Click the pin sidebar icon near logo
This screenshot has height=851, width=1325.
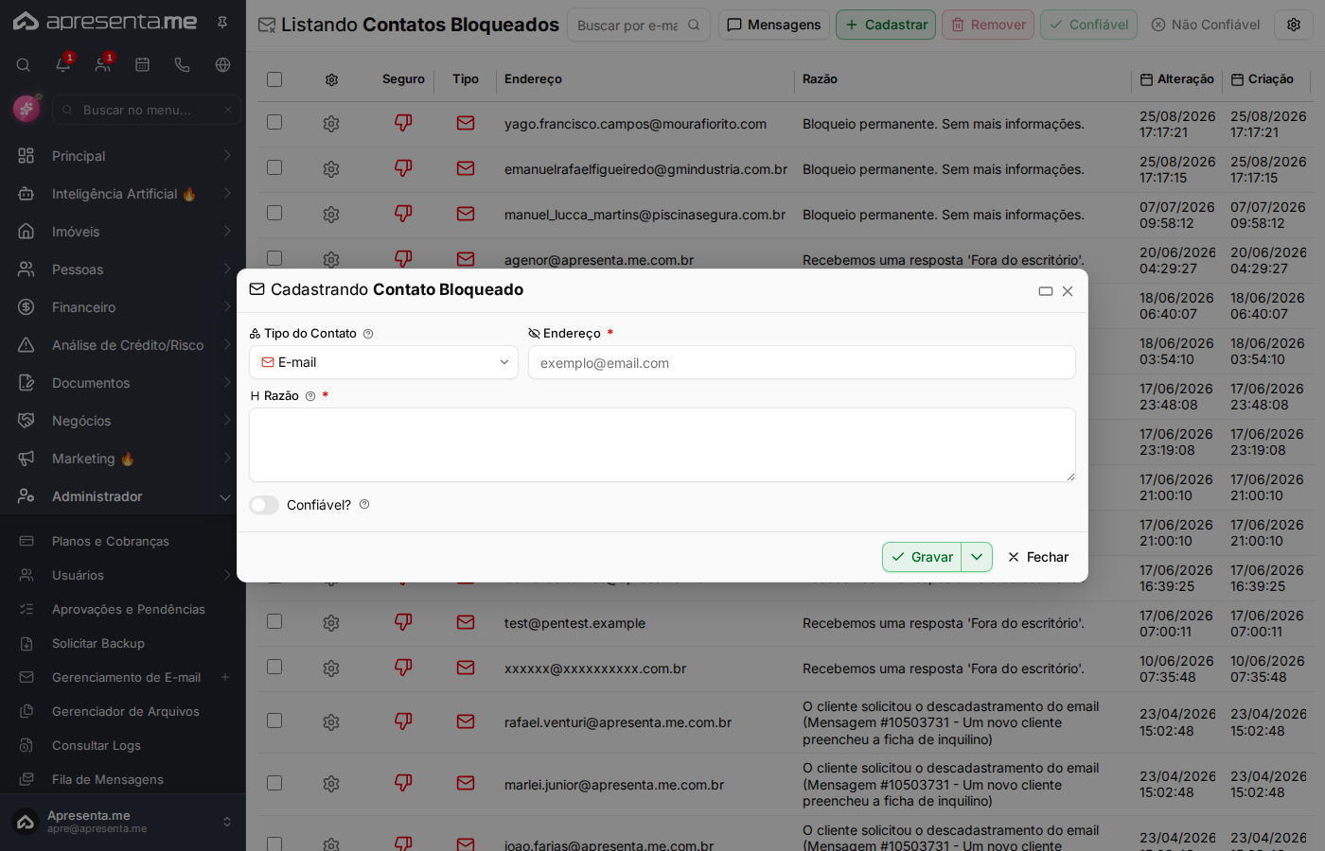[x=222, y=22]
